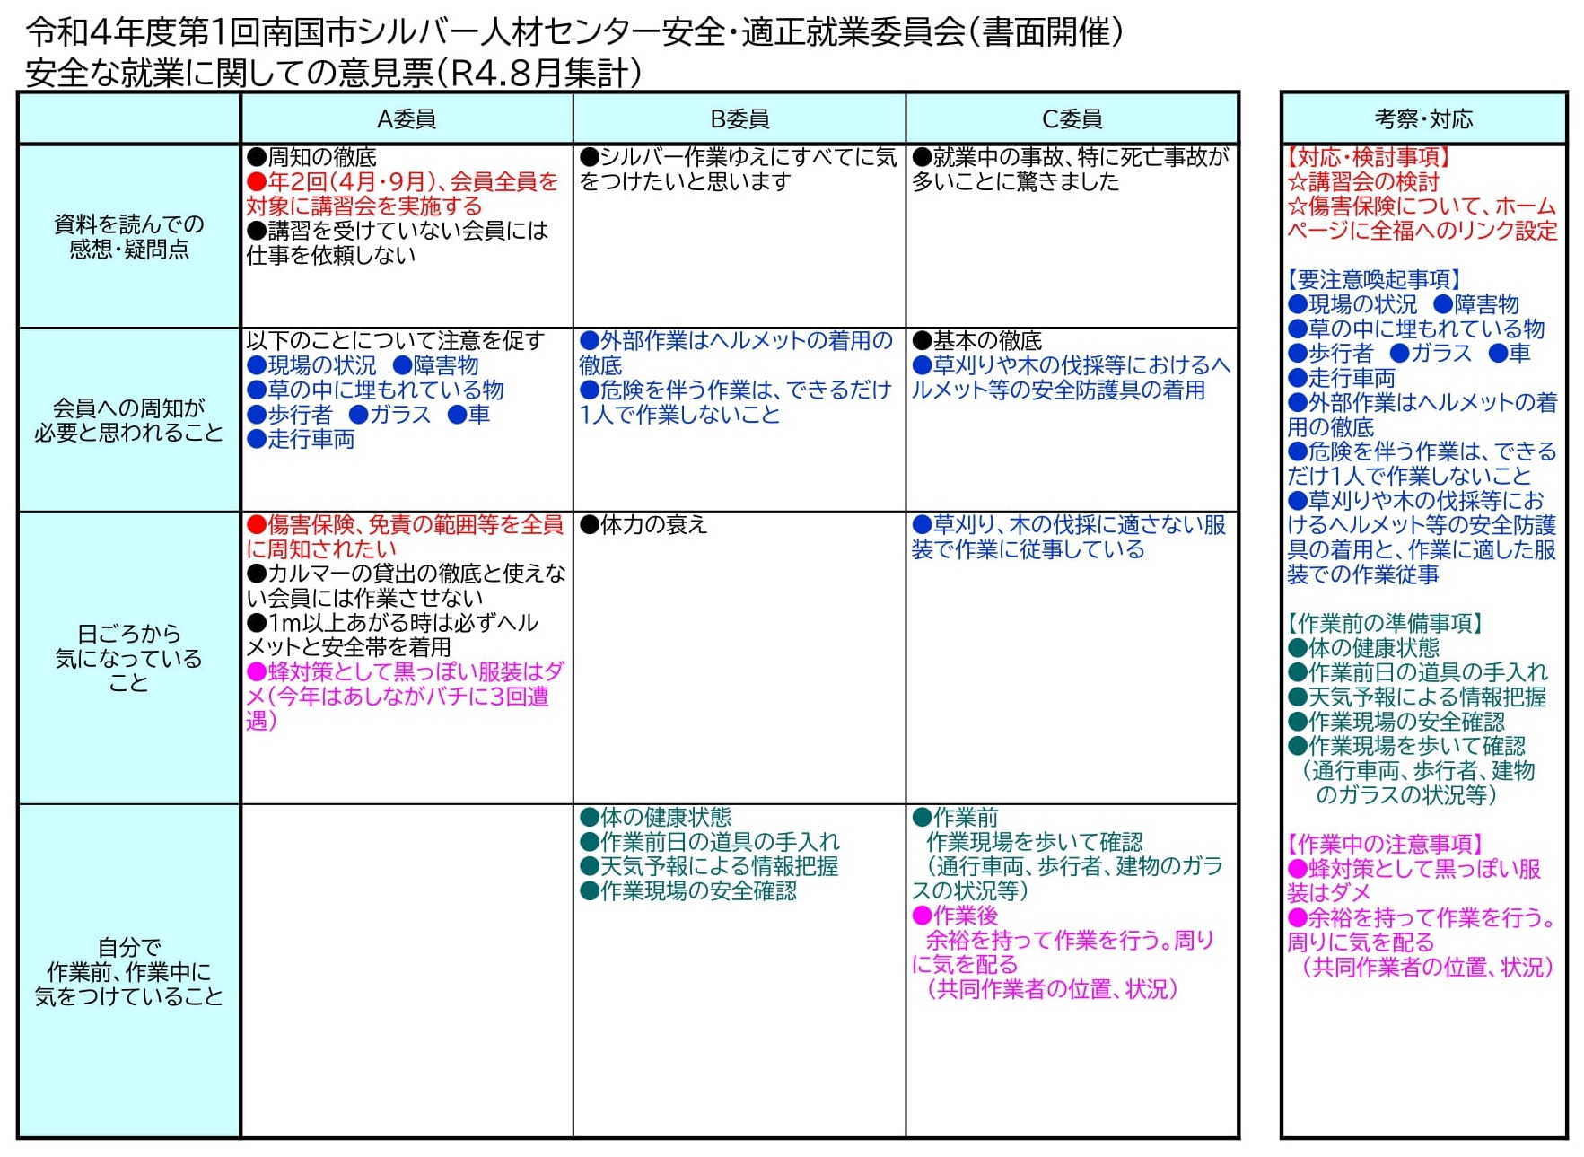
Task: Click red text ☆講習会の検討
Action: pos(1363,181)
